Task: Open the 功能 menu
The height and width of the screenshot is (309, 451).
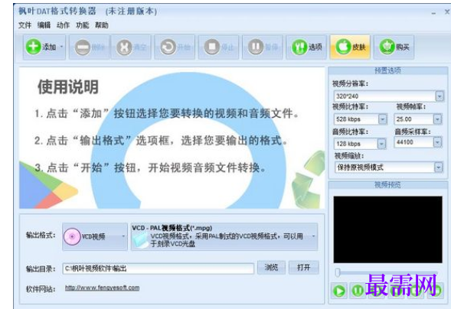Action: [83, 25]
